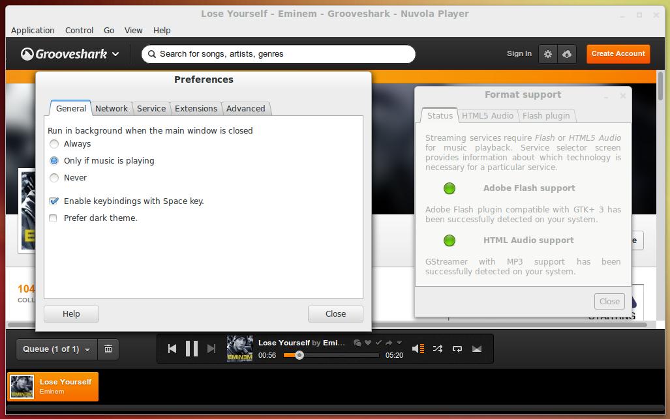This screenshot has width=670, height=419.
Task: Expand the Queue (1 of 1) dropdown
Action: coord(56,349)
